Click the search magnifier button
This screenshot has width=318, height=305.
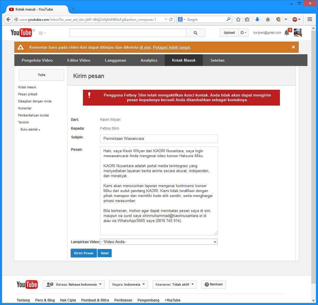click(x=195, y=33)
